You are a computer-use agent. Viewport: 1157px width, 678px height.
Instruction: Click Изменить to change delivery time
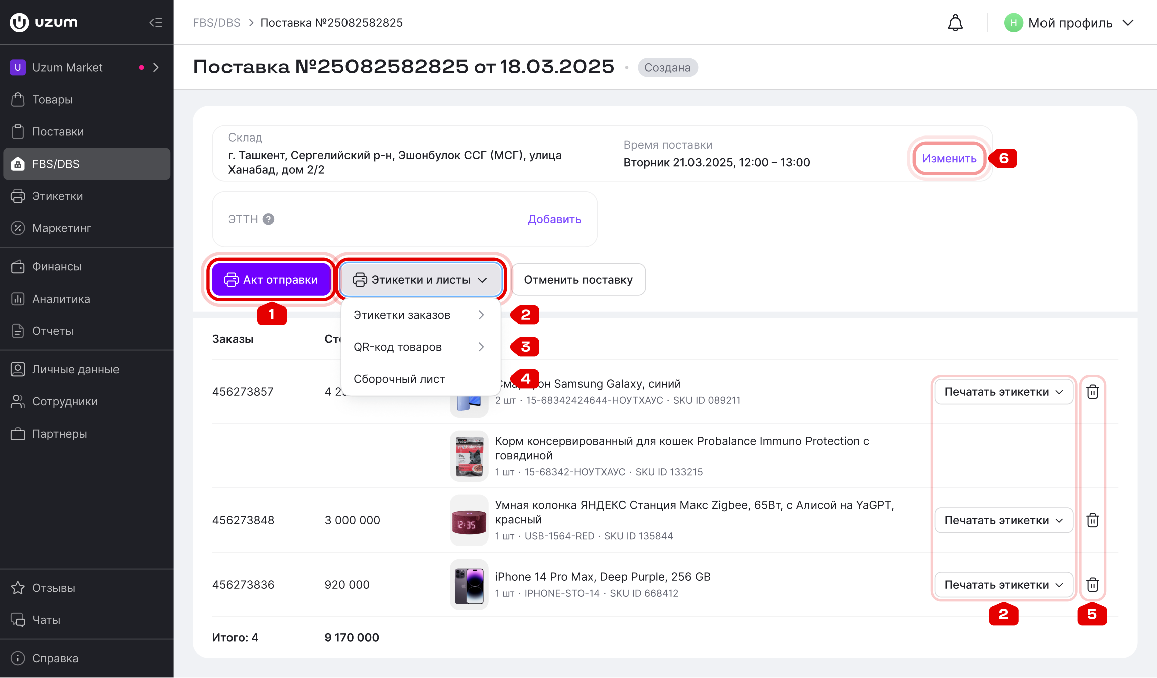(949, 159)
